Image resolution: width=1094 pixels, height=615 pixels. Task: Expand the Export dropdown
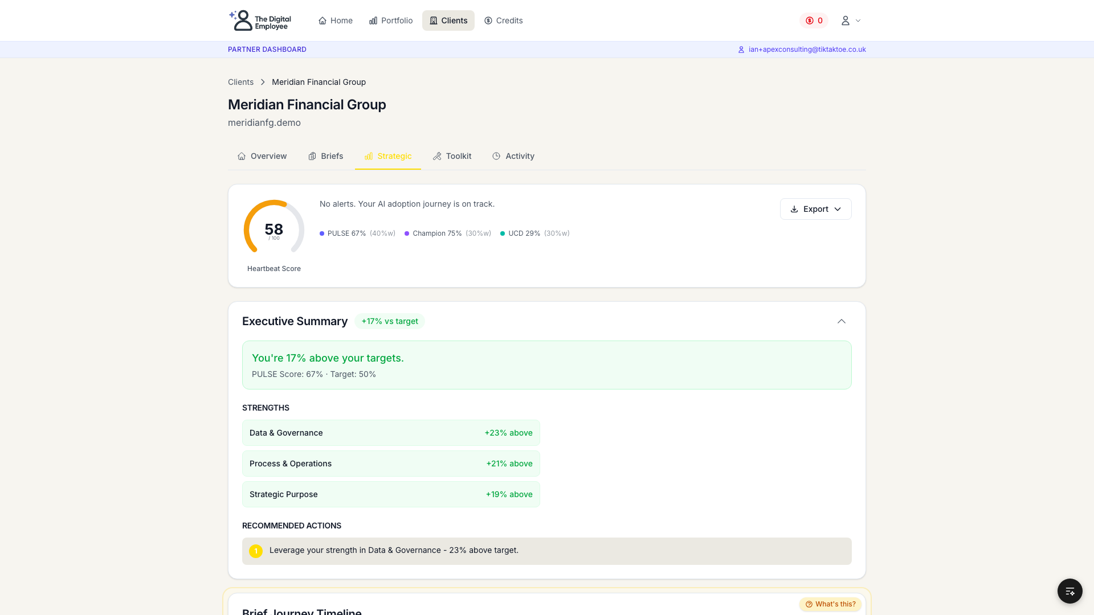(x=815, y=209)
